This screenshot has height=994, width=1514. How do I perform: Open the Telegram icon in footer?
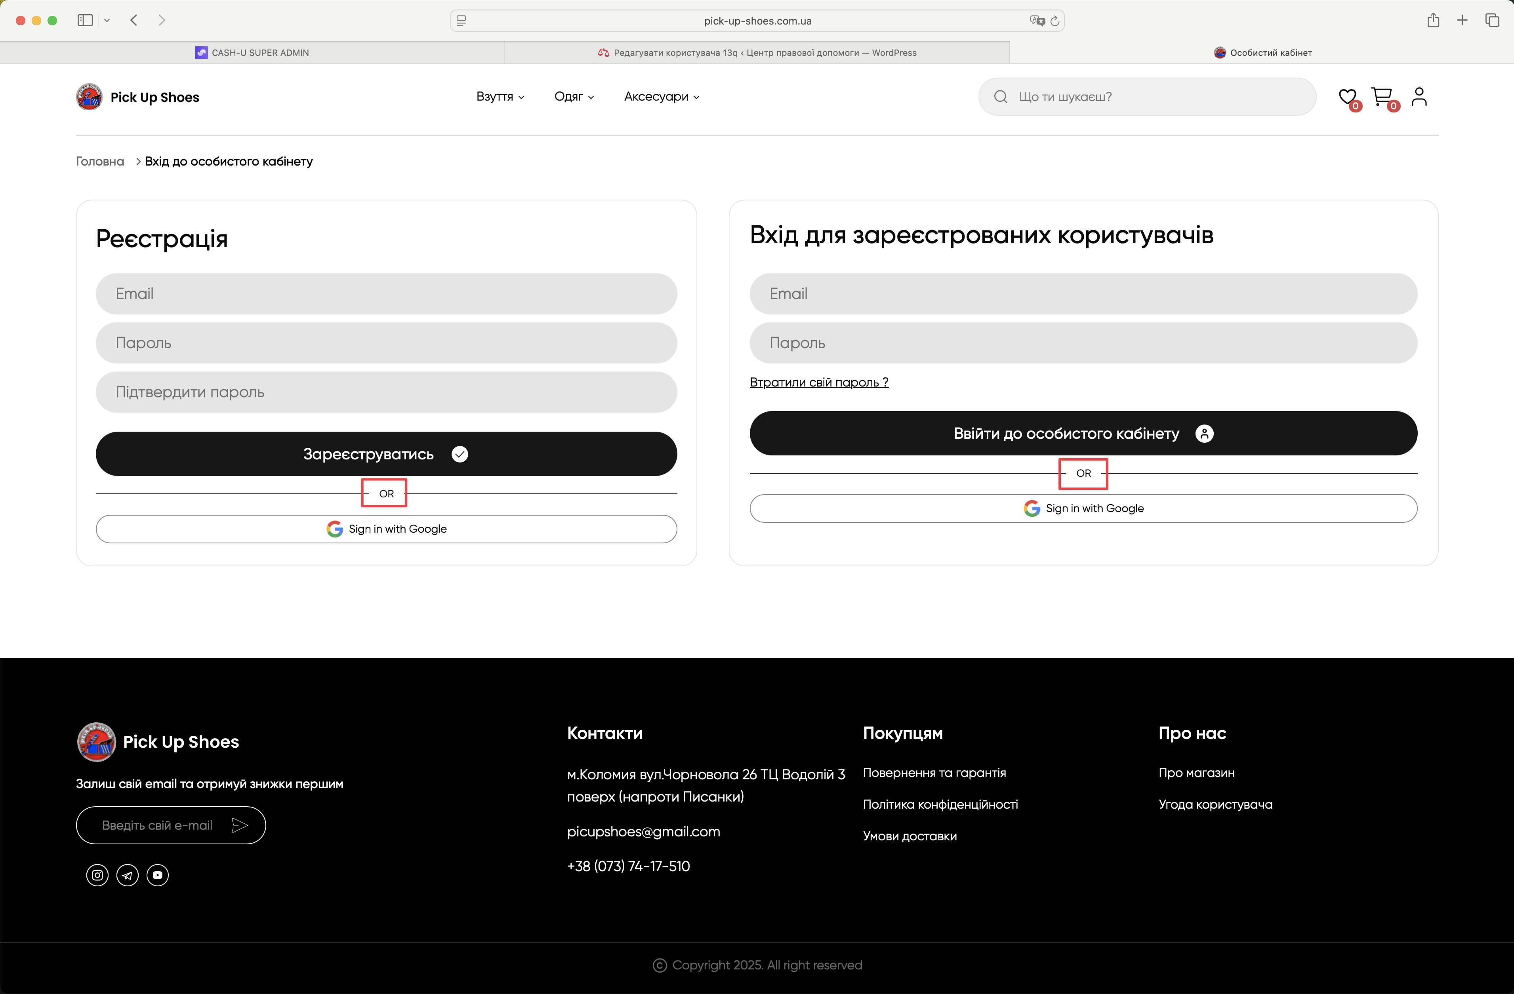[127, 875]
